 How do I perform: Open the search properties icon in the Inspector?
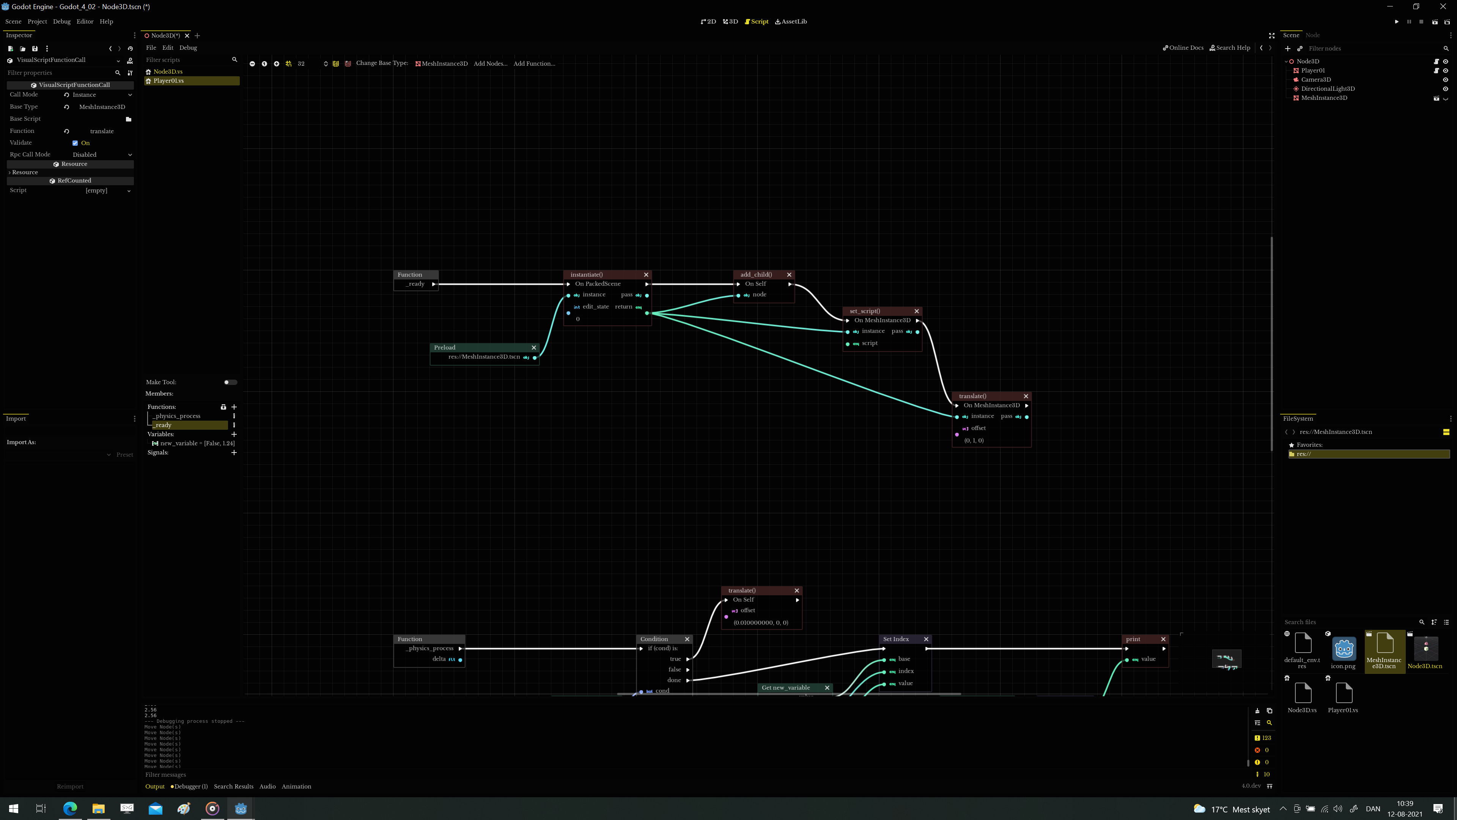[x=118, y=73]
